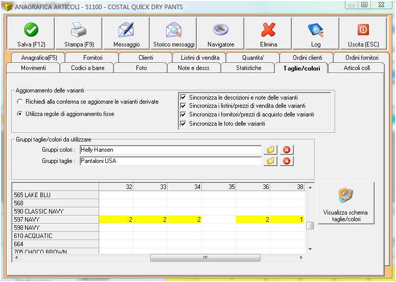Viewport: 396px width, 282px height.
Task: Select the 590 CLASSIC NAVY row
Action: coord(56,212)
